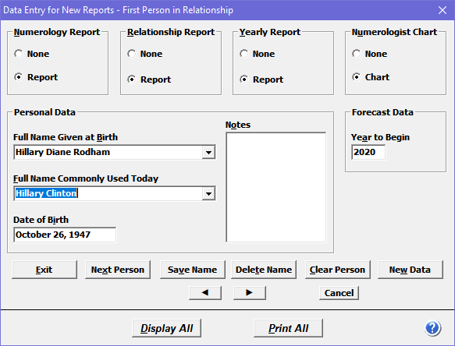The image size is (455, 346).
Task: Click the Date of Birth label
Action: [x=41, y=220]
